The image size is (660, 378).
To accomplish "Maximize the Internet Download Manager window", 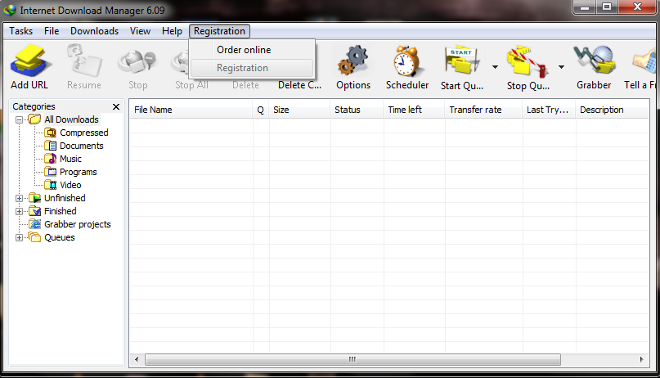I will point(606,7).
